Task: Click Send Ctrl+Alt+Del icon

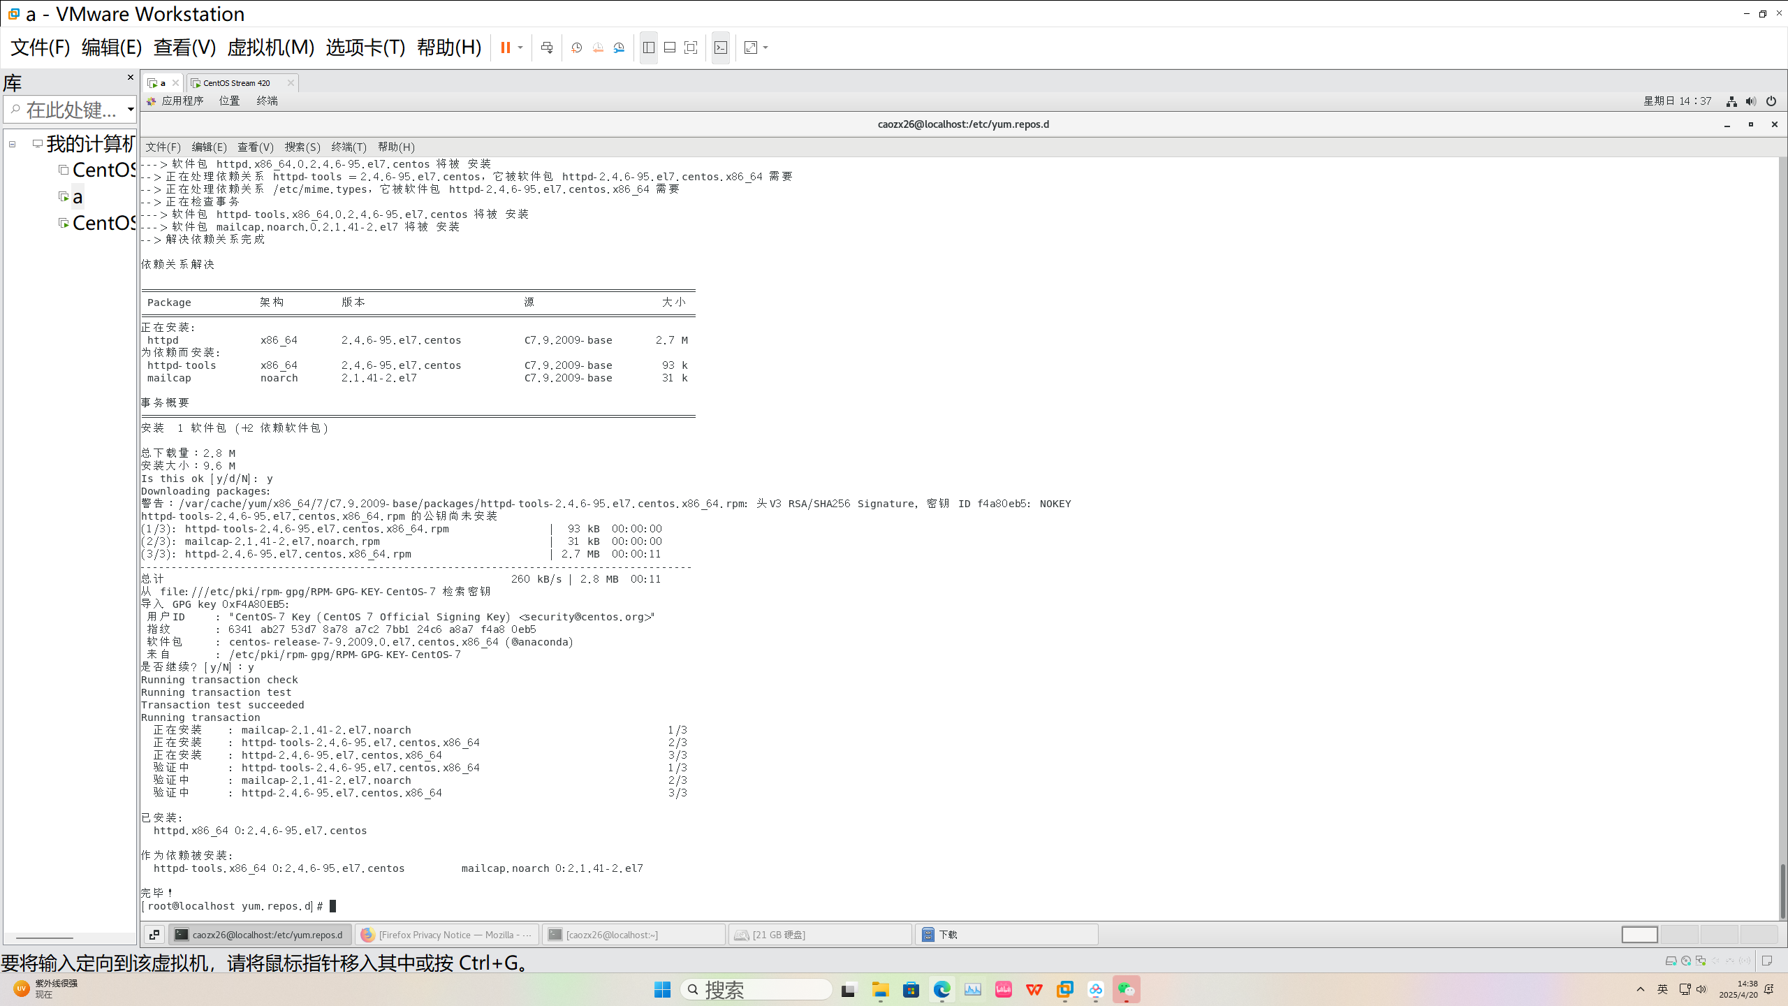Action: 547,48
